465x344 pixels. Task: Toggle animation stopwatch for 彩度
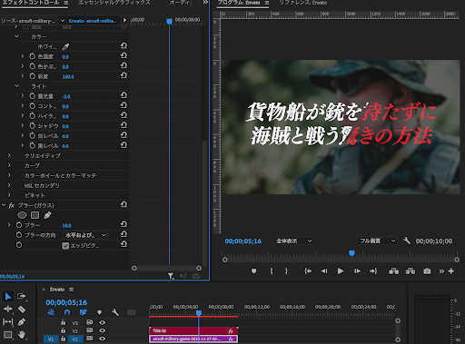tap(32, 76)
